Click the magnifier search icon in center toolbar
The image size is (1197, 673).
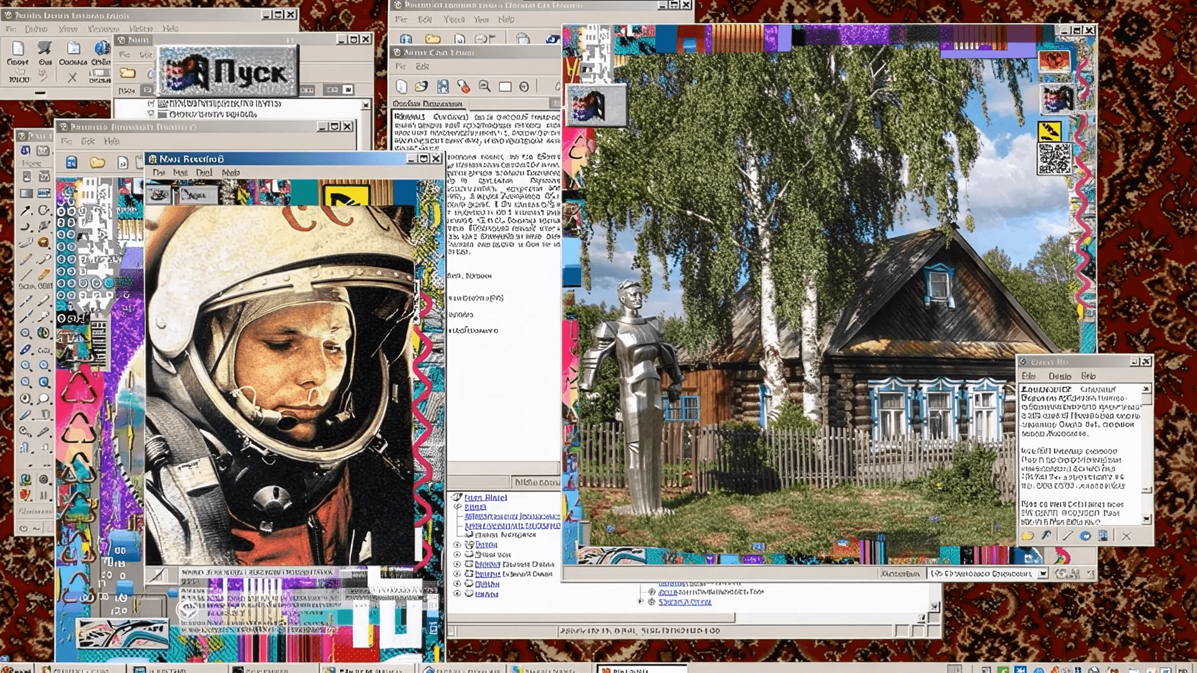pos(484,87)
